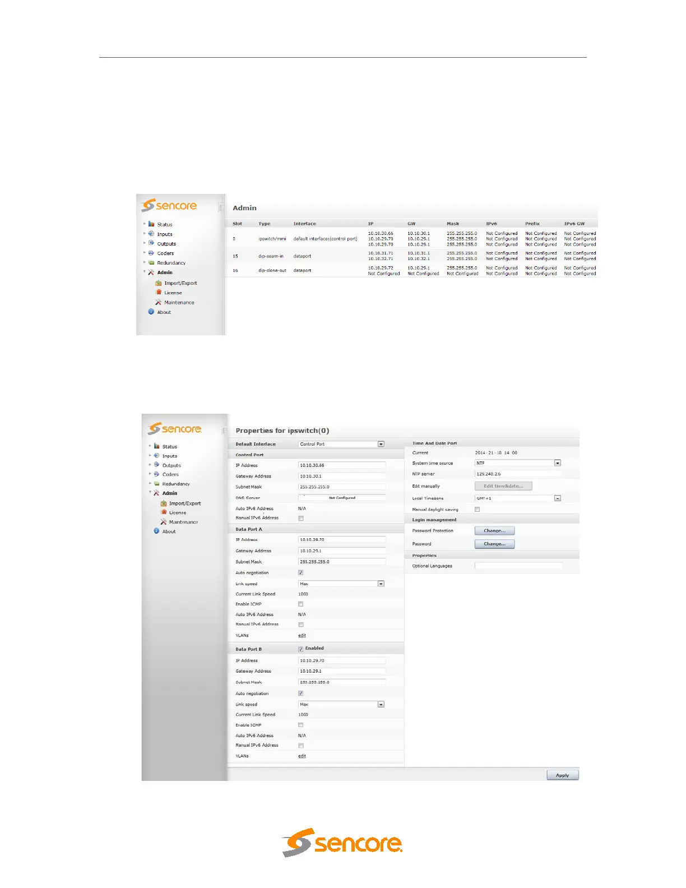The image size is (686, 888).
Task: Toggle Manual IPv6 Address checkbox under Data Port A
Action: [x=301, y=625]
